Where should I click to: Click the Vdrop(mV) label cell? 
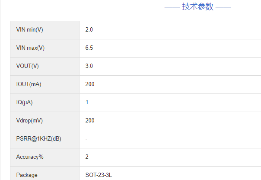pyautogui.click(x=29, y=121)
